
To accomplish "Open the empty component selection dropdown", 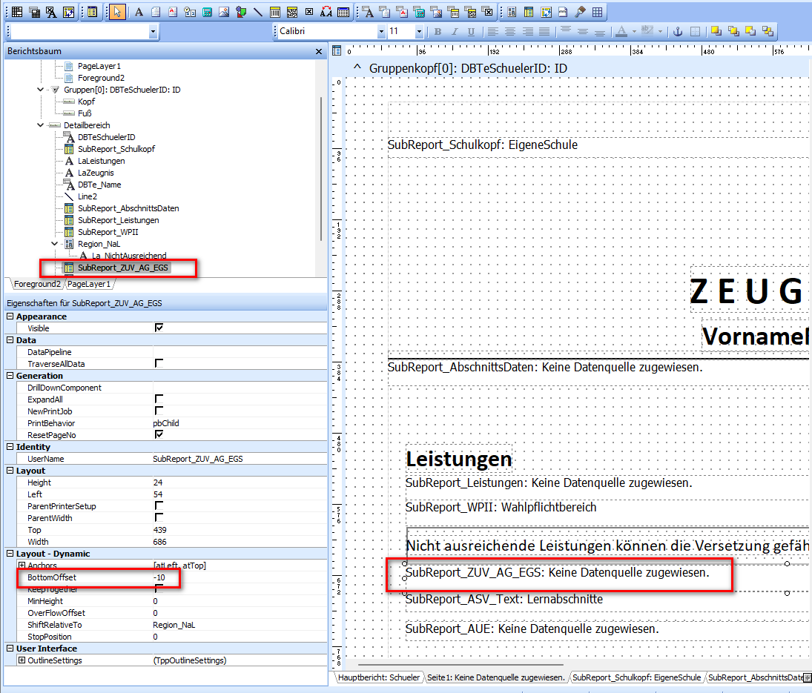I will coord(153,32).
